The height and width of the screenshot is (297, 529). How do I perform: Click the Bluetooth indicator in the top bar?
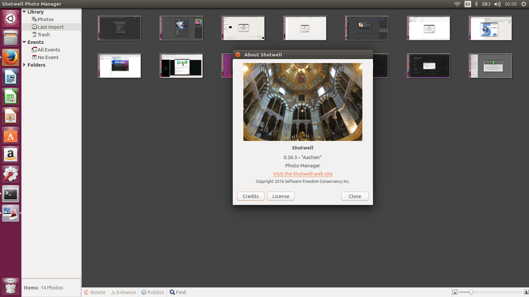click(476, 4)
